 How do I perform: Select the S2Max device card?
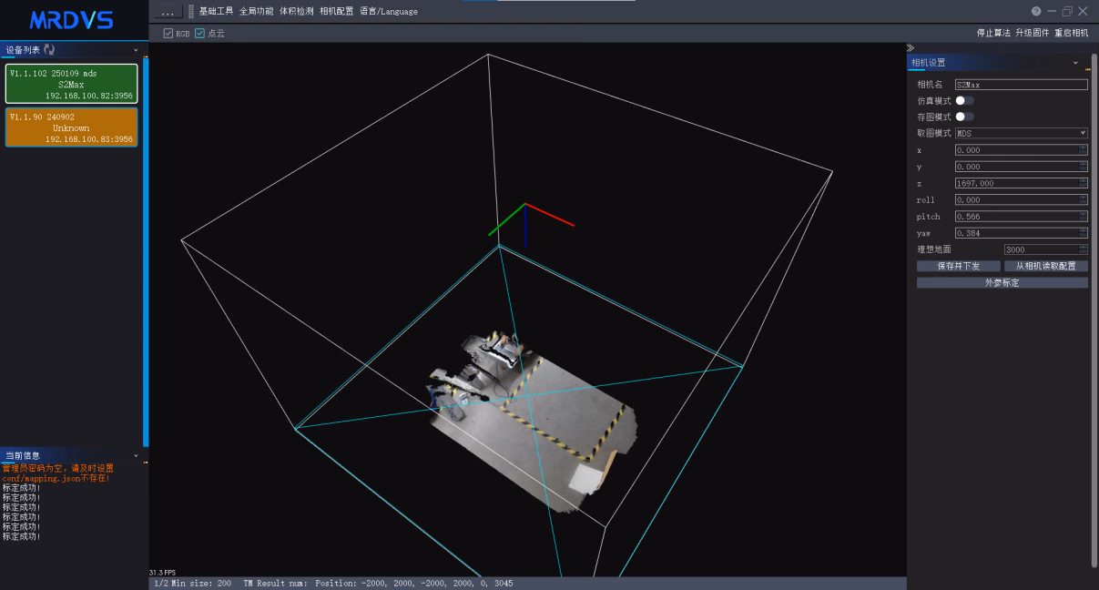[x=71, y=84]
